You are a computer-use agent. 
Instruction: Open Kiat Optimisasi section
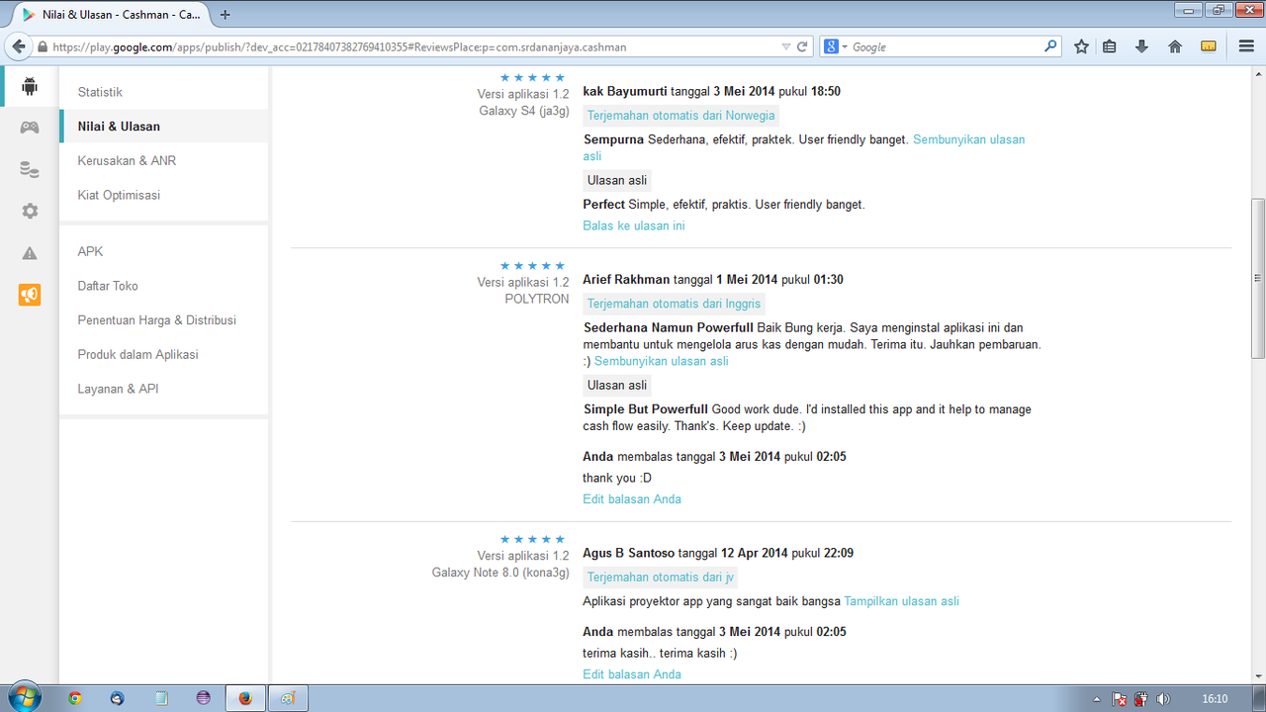(x=119, y=195)
